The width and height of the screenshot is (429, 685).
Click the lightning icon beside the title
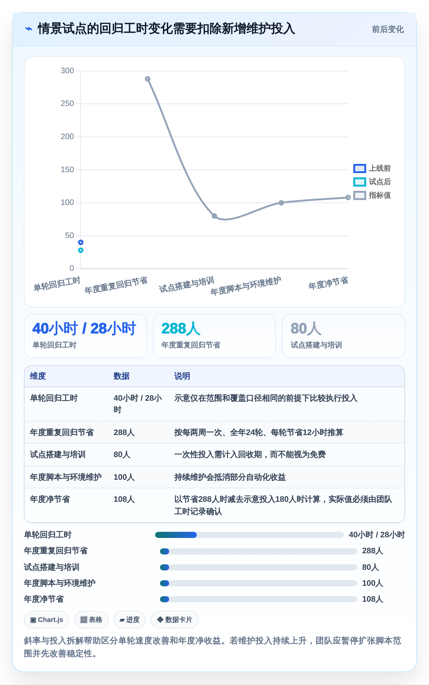(x=29, y=29)
